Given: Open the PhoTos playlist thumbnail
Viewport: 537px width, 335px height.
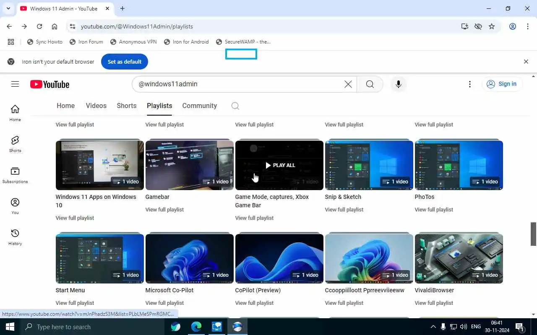Looking at the screenshot, I should [459, 165].
